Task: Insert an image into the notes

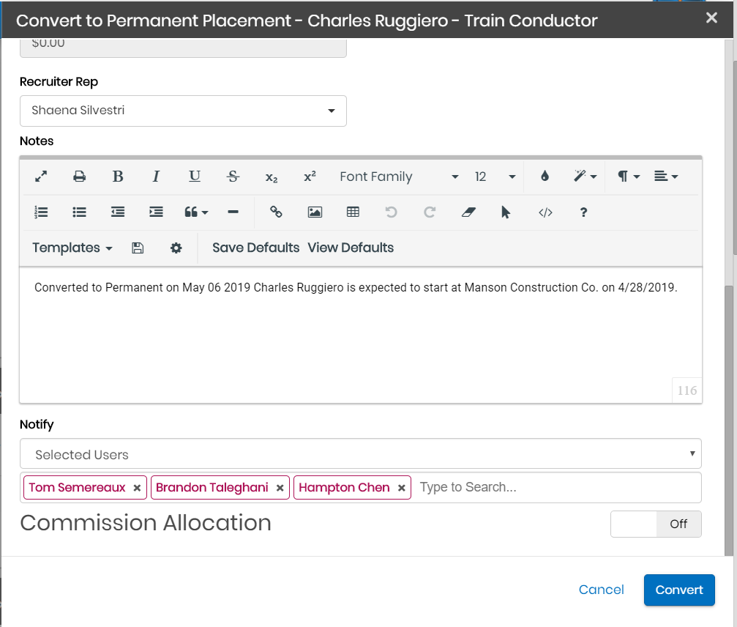Action: 315,212
